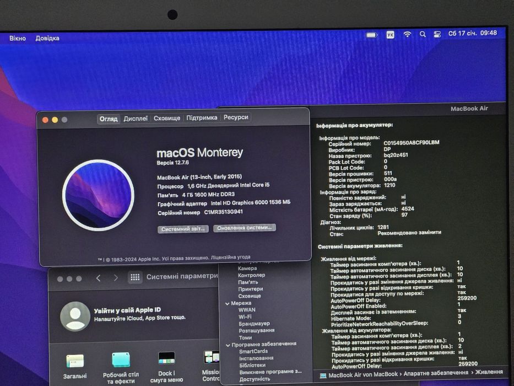Click the laptop icon in the path bar
514x386 pixels.
(323, 376)
